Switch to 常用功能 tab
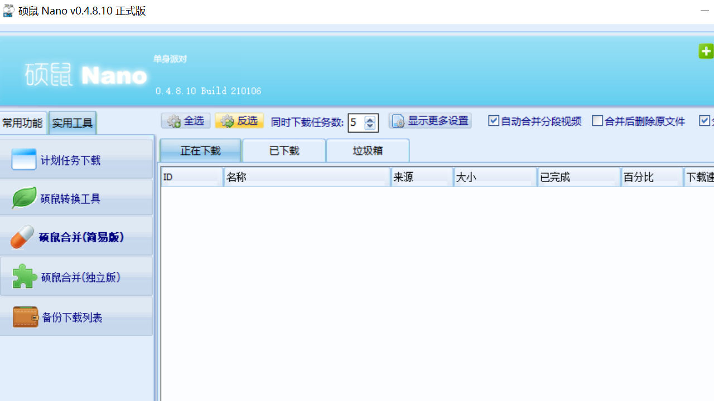714x401 pixels. click(22, 123)
